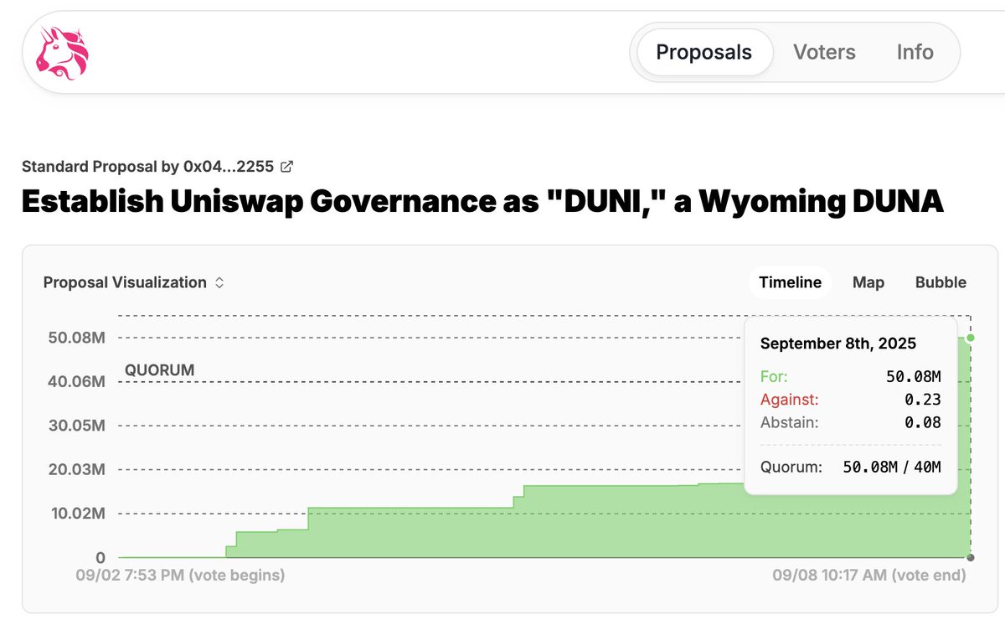Switch to the Map visualization
Screen dimensions: 1005x620
(x=868, y=282)
